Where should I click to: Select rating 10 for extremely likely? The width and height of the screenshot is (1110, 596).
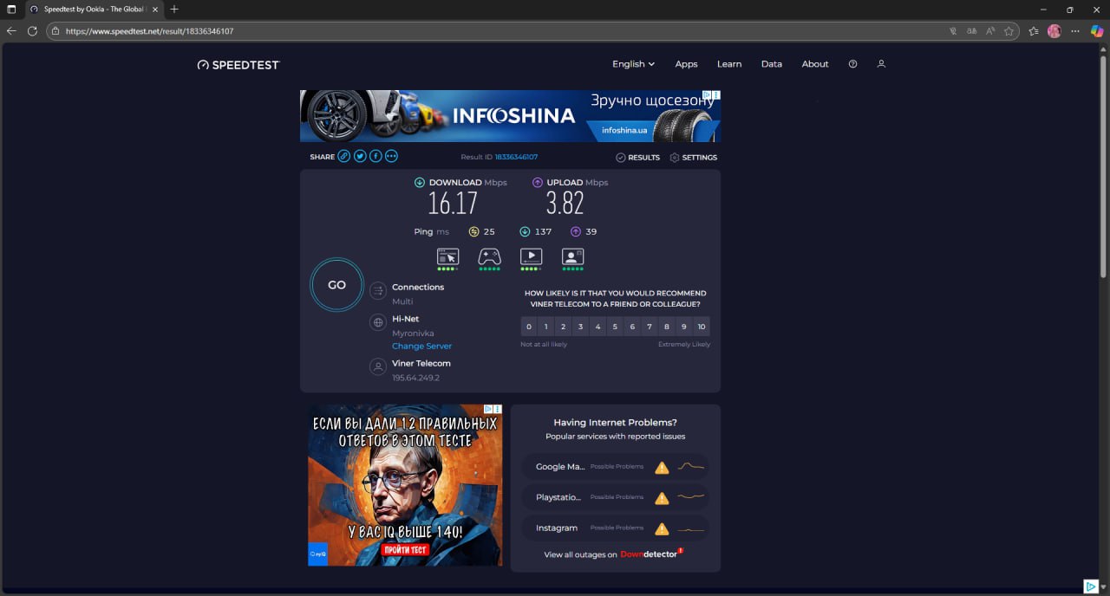click(702, 327)
